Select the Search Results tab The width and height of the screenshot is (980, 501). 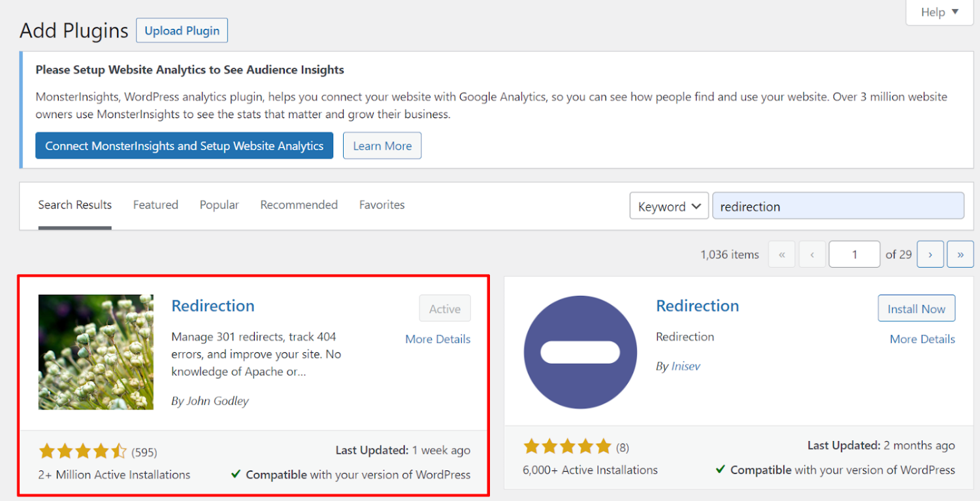pos(75,205)
